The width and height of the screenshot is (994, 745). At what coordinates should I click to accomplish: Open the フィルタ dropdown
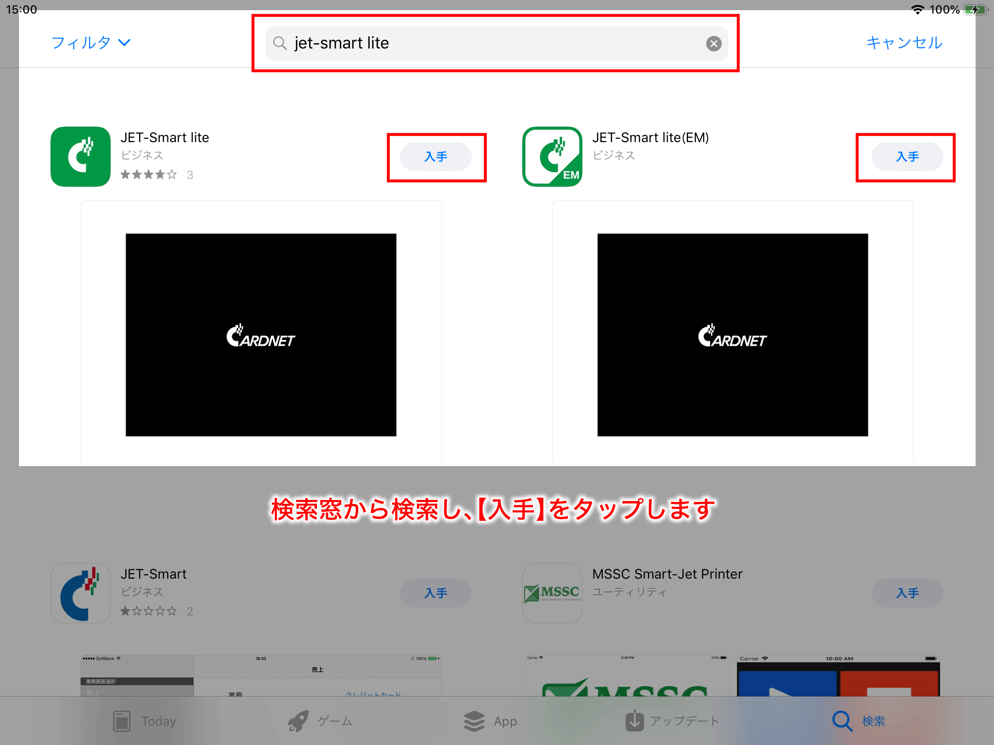[91, 43]
